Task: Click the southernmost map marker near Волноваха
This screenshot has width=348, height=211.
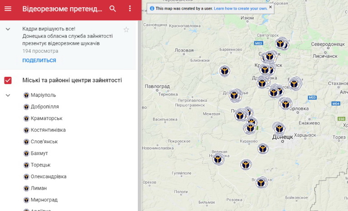Action: (261, 182)
